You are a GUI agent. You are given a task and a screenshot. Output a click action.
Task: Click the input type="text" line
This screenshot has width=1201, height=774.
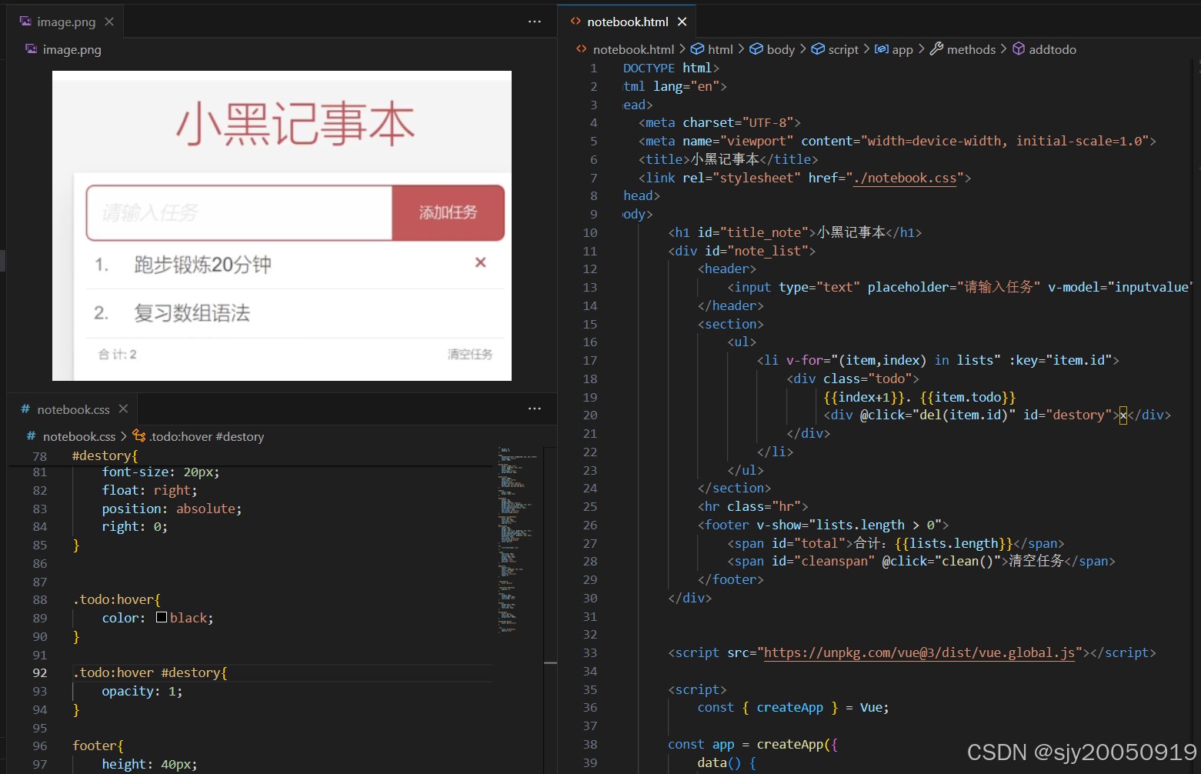[960, 287]
